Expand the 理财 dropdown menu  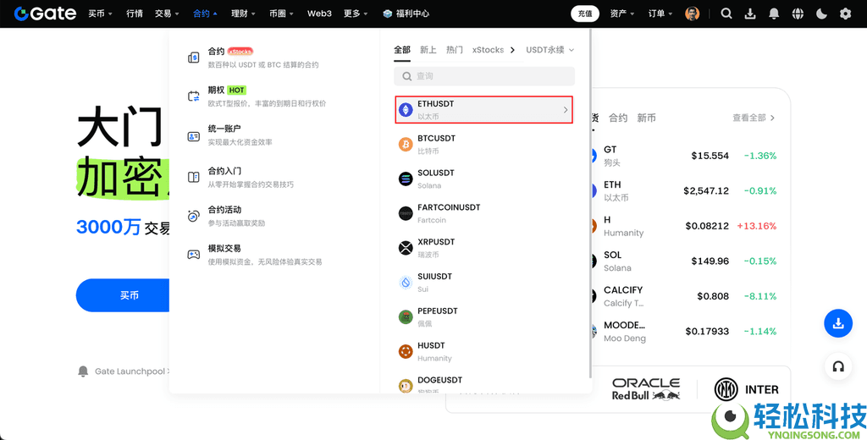pos(243,14)
